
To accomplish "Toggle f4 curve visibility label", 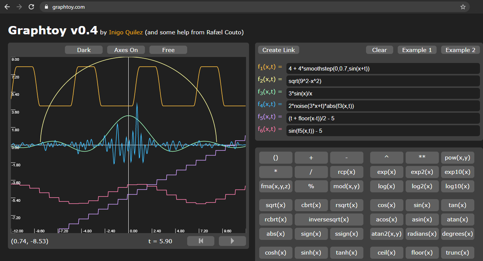I will click(x=270, y=104).
